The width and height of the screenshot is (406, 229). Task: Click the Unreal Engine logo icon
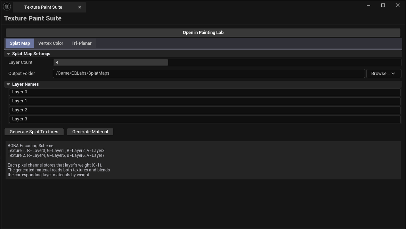click(x=7, y=7)
